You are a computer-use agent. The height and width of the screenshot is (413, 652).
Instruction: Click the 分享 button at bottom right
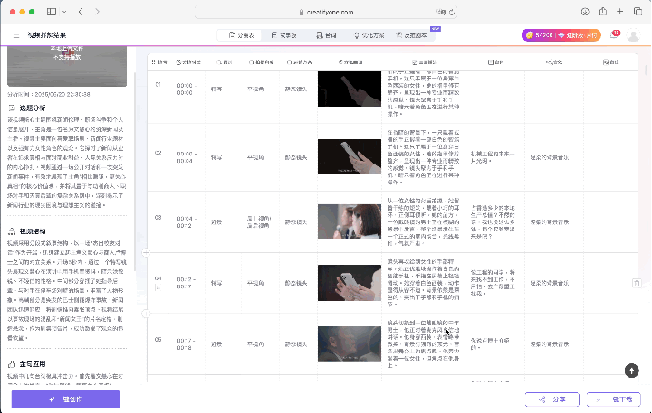(551, 399)
